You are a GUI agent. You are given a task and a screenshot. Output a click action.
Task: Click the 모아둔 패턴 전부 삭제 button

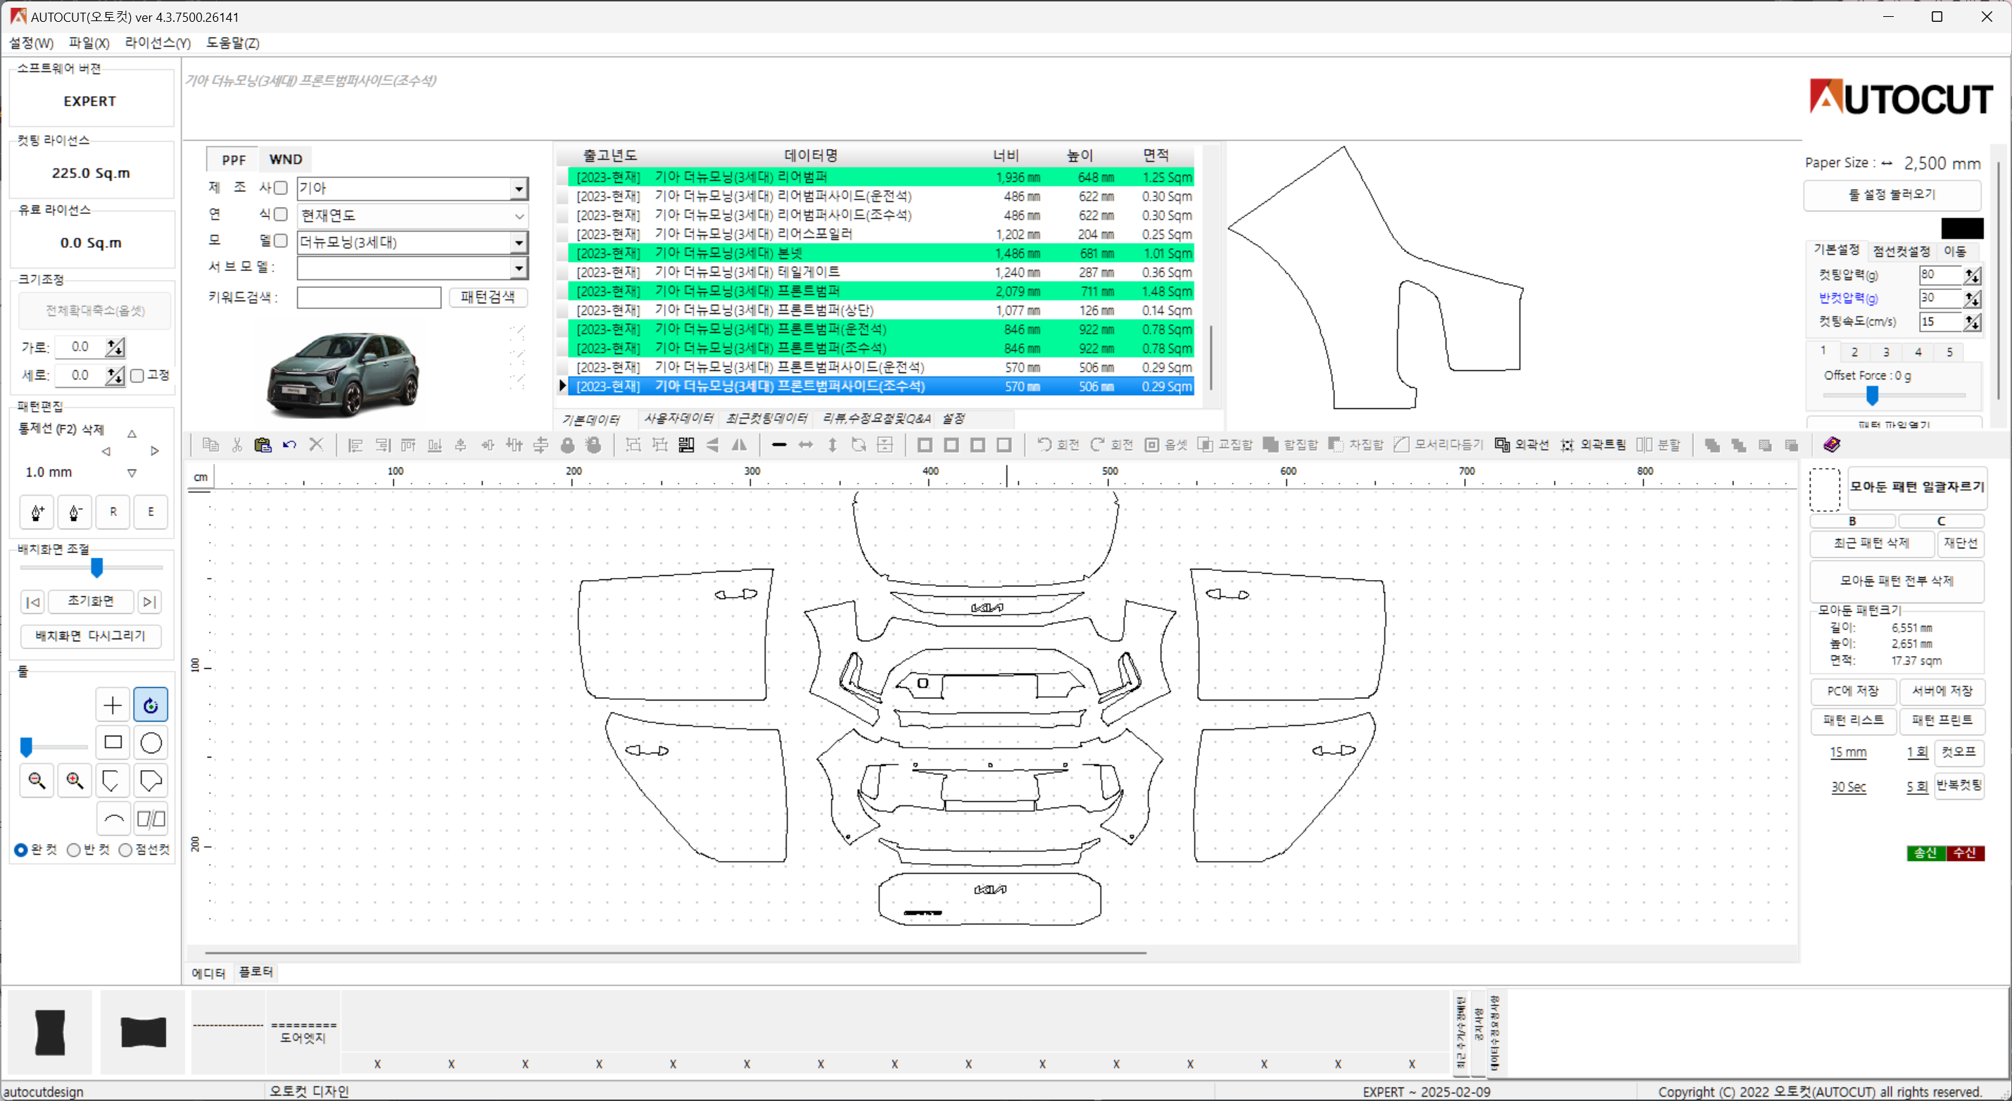pyautogui.click(x=1897, y=581)
